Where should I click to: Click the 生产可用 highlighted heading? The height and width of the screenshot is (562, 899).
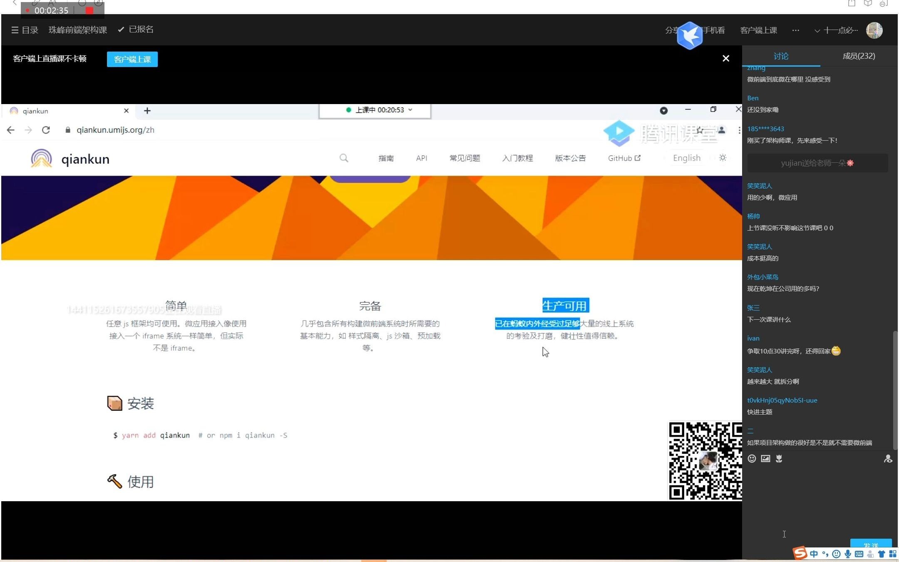tap(566, 306)
